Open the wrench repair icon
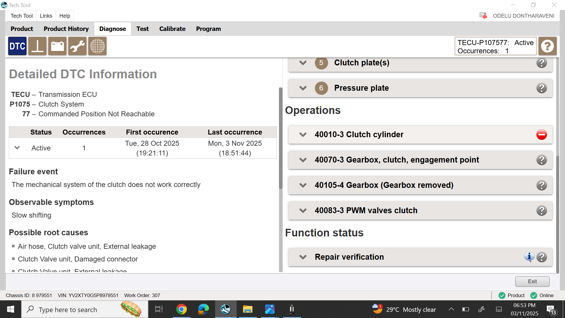Image resolution: width=565 pixels, height=318 pixels. point(77,46)
